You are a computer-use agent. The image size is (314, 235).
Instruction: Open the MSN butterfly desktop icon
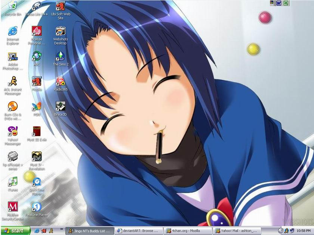pos(37,109)
